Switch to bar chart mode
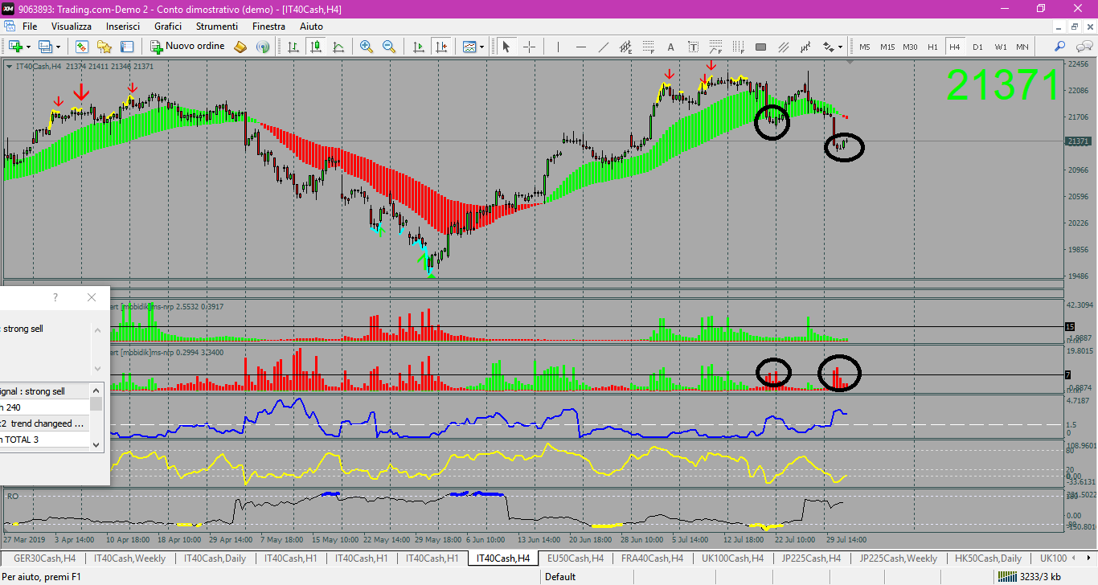 click(x=294, y=47)
